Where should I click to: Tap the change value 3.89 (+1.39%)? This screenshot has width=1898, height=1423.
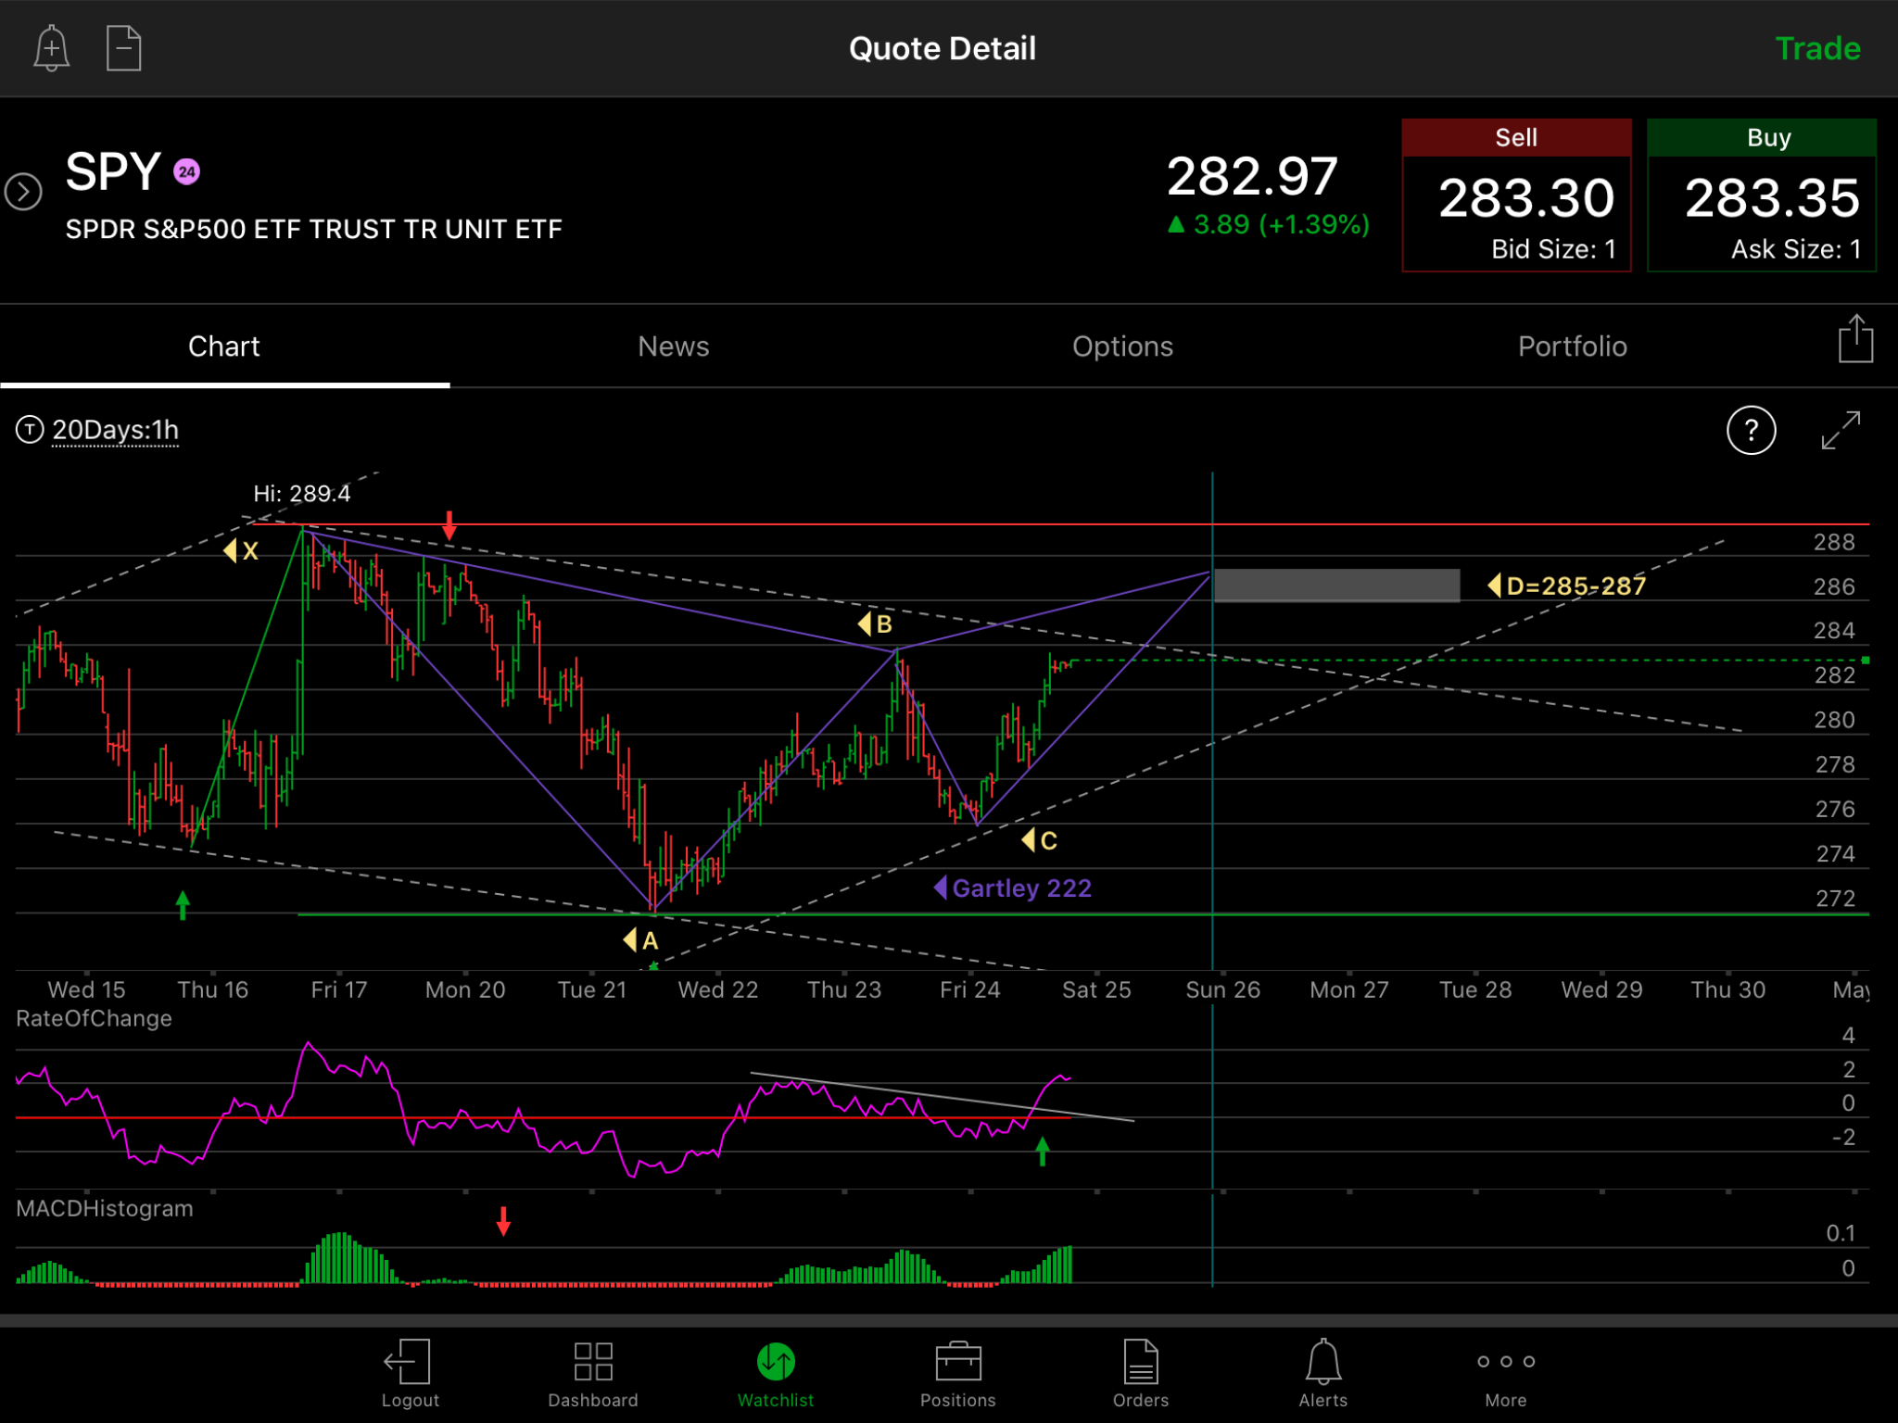[x=1268, y=225]
